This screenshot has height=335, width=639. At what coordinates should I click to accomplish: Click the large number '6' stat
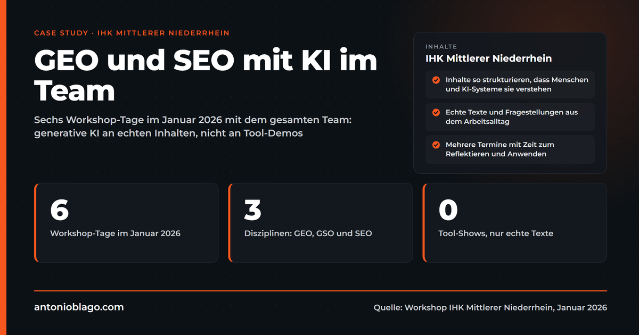60,210
